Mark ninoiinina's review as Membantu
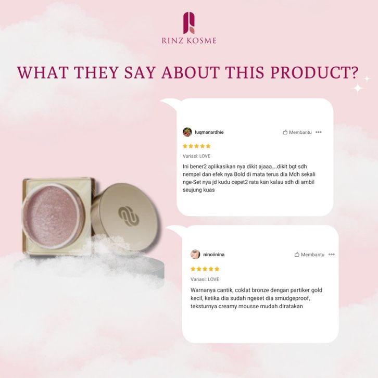 click(310, 254)
